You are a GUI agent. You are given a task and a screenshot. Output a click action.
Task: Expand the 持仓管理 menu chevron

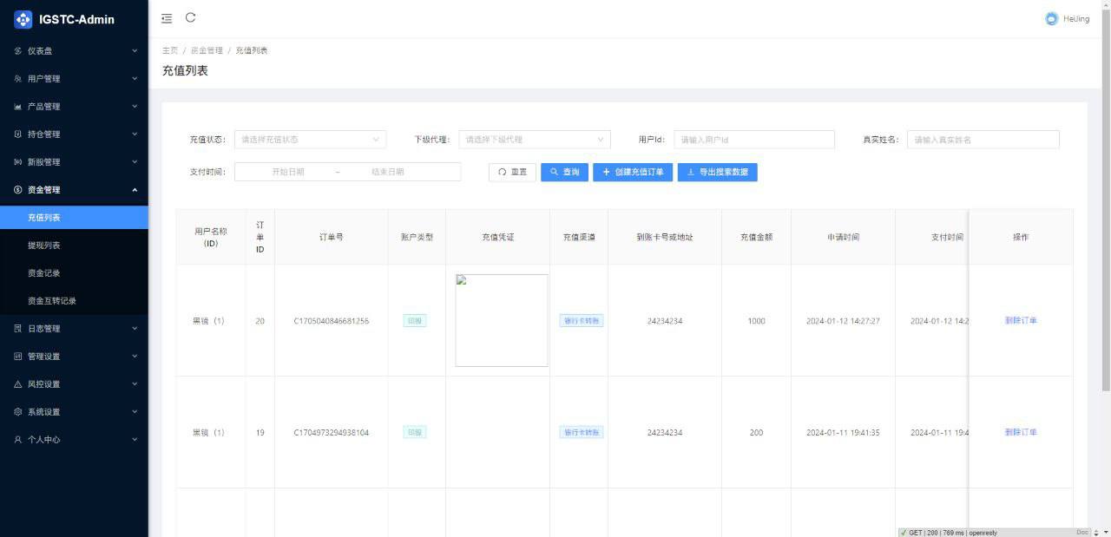tap(135, 134)
